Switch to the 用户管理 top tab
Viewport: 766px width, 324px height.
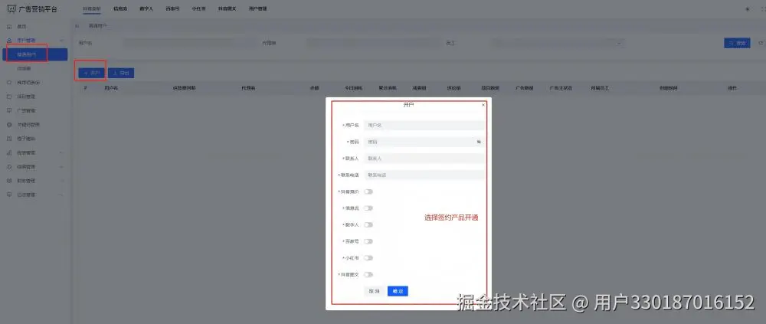[x=257, y=8]
